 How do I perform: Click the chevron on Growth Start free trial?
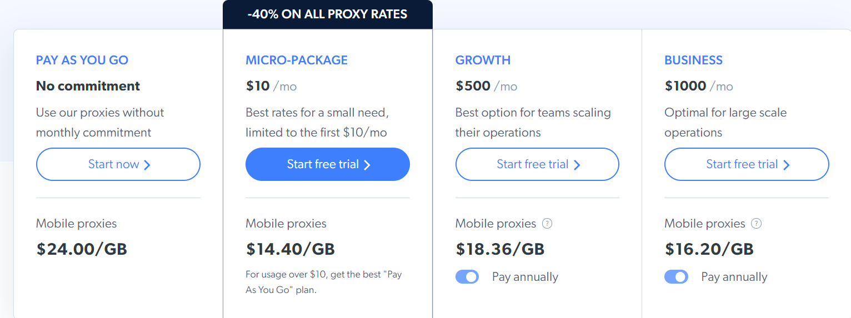pyautogui.click(x=577, y=165)
